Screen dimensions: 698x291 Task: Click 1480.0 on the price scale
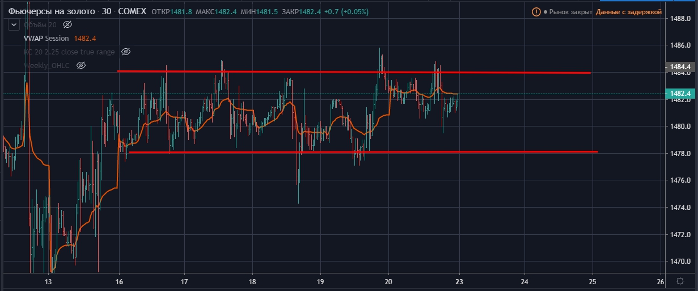pos(680,126)
